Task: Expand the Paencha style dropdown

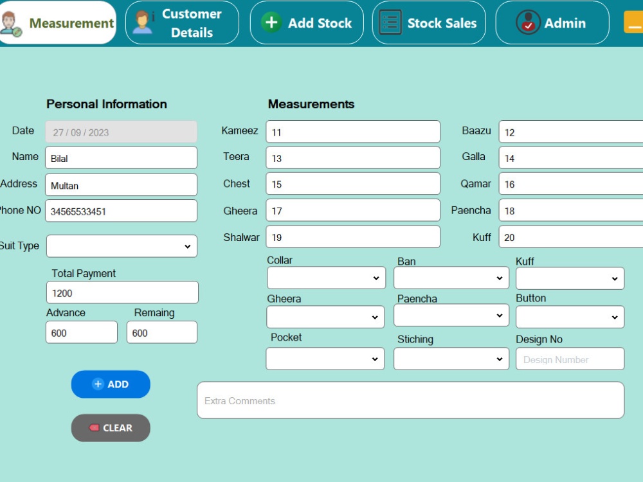Action: pos(451,315)
